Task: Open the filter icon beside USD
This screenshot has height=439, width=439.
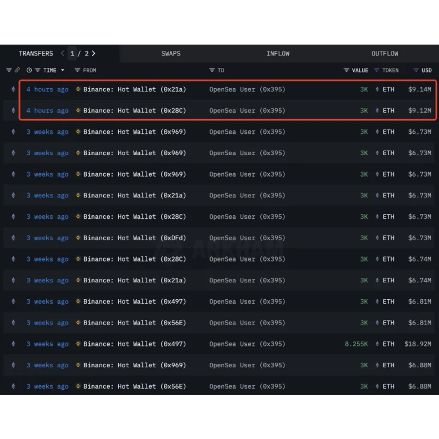Action: [416, 70]
